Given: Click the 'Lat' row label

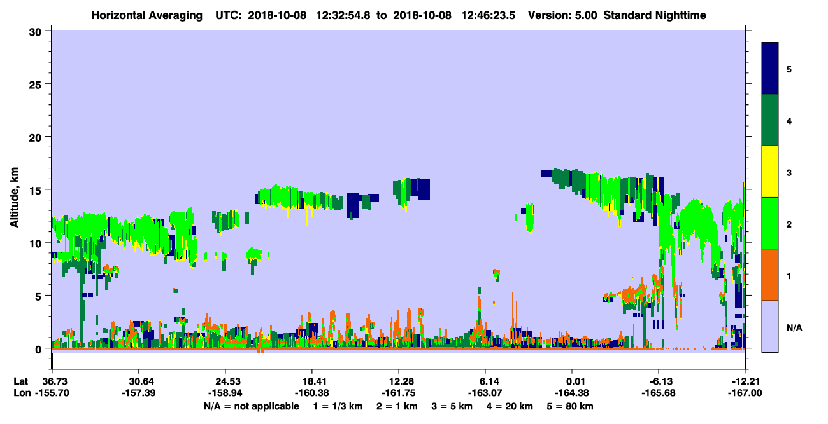Looking at the screenshot, I should (x=20, y=381).
